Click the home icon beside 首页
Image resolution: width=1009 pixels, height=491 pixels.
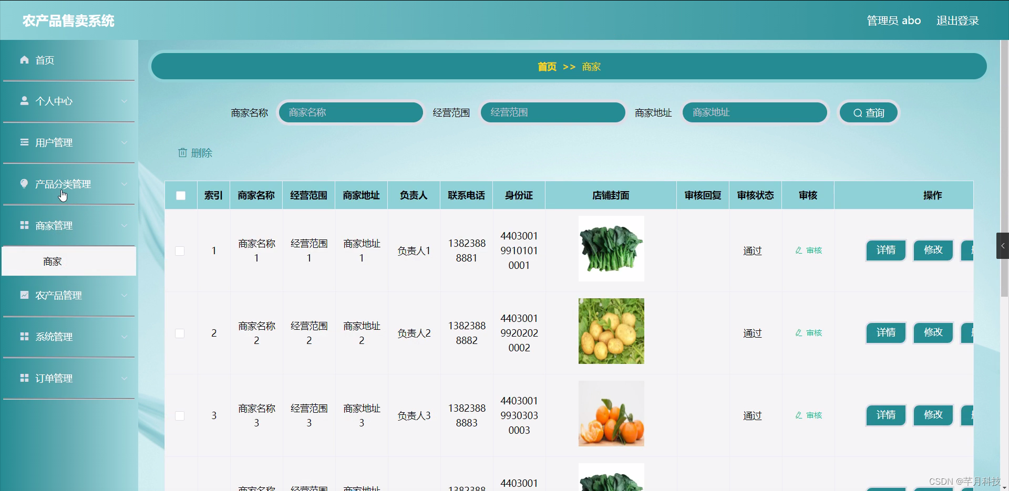click(24, 60)
